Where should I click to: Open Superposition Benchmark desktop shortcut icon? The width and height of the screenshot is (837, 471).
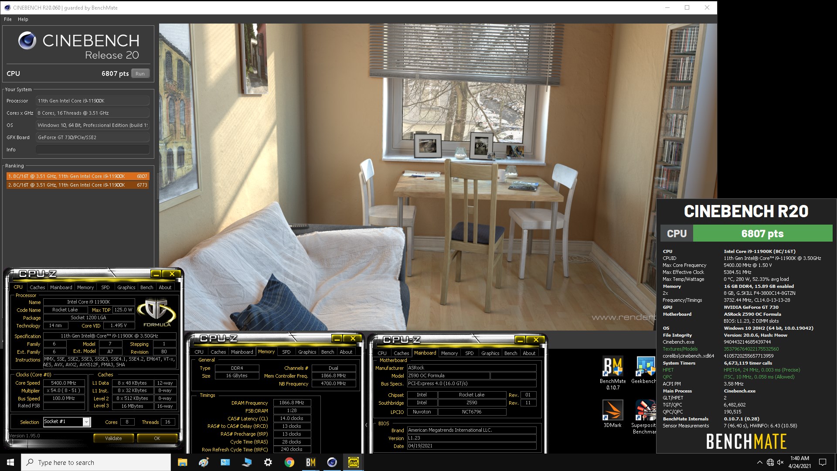644,417
